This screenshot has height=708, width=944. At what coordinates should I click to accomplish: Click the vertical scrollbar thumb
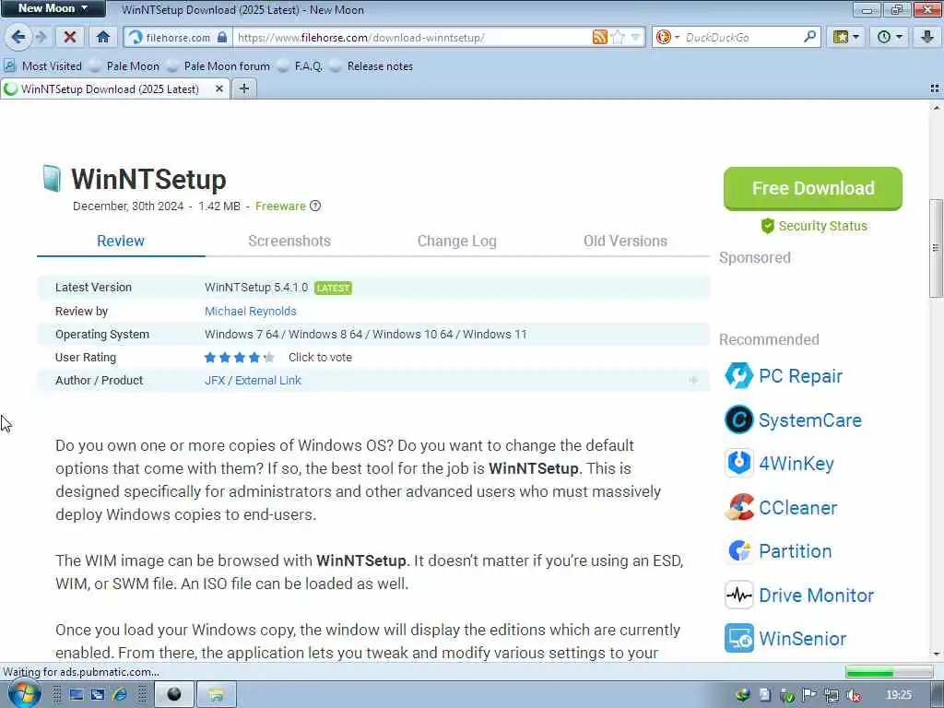tap(936, 248)
